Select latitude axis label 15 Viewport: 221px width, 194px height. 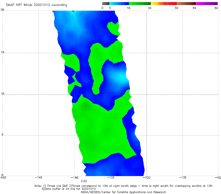2,52
